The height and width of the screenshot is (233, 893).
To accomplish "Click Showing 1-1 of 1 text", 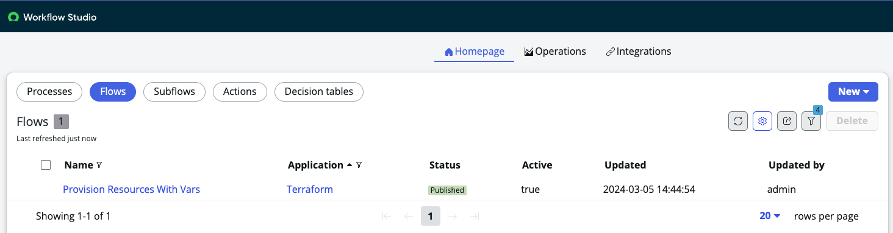I will 73,216.
